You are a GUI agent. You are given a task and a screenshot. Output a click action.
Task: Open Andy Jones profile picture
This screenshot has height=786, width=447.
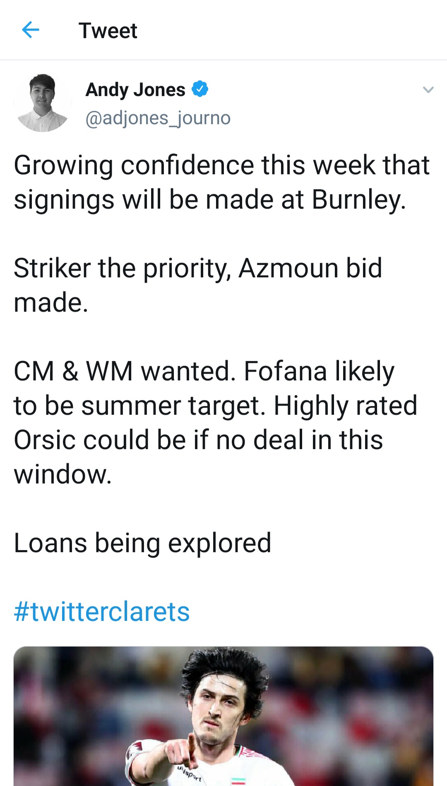[x=43, y=103]
